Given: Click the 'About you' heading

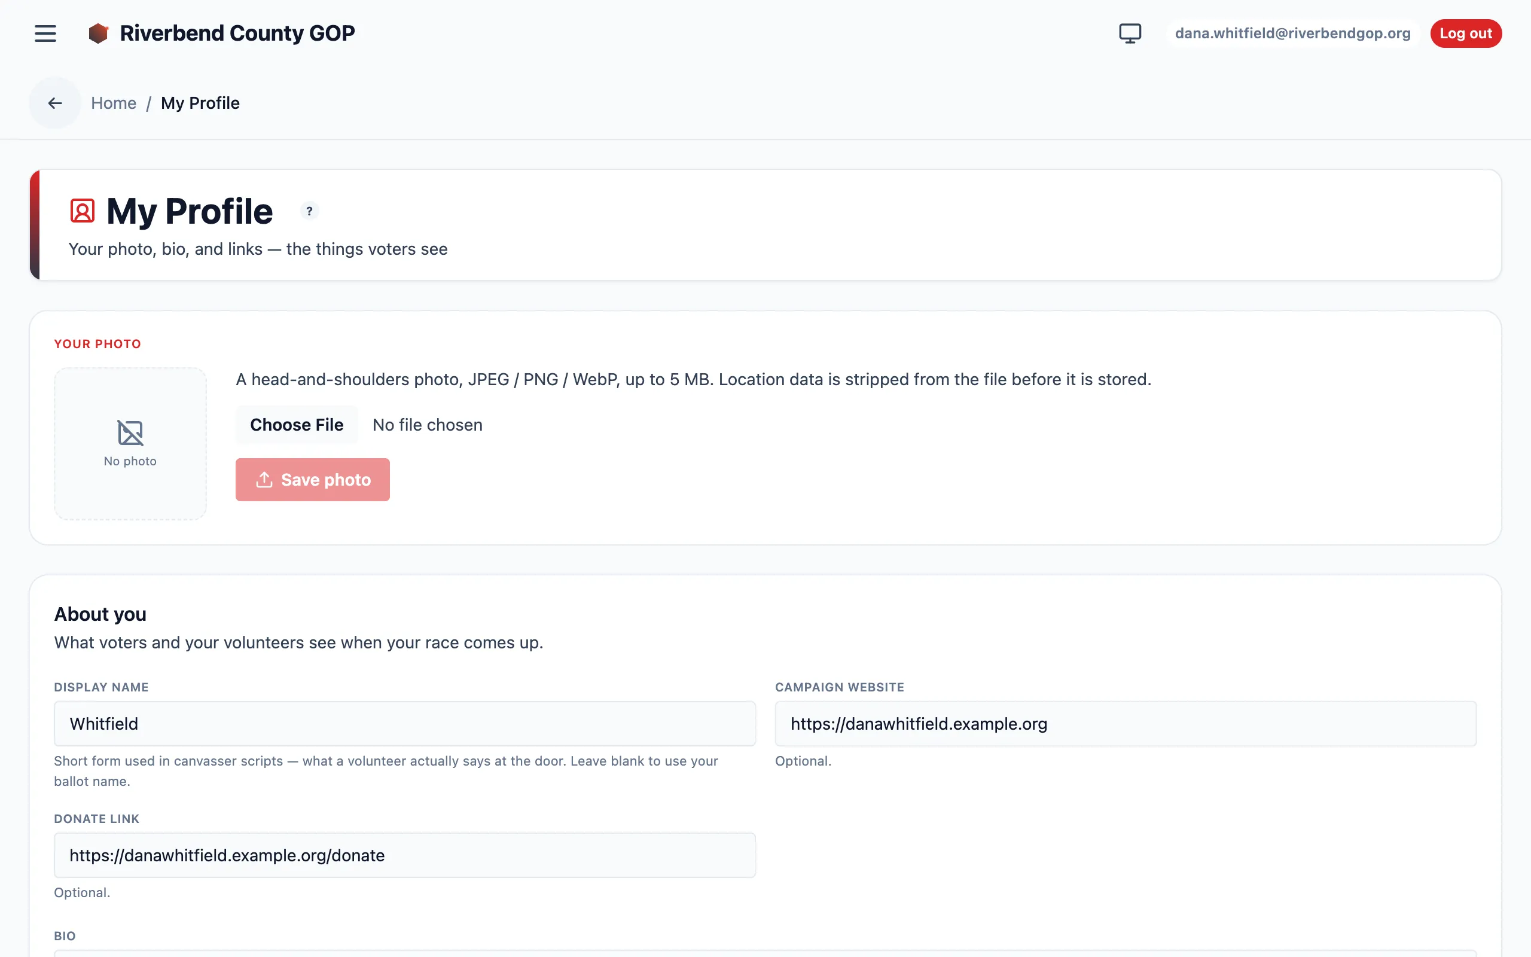Looking at the screenshot, I should (x=100, y=614).
